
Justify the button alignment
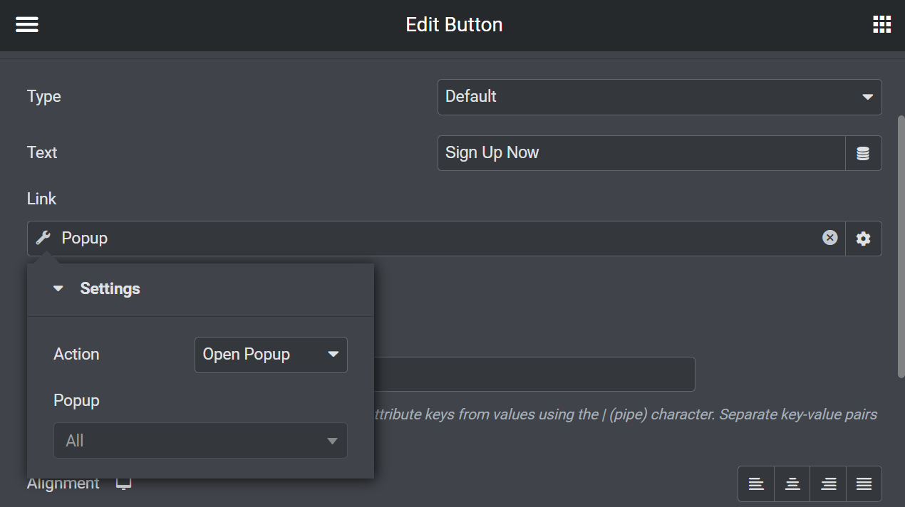[863, 484]
